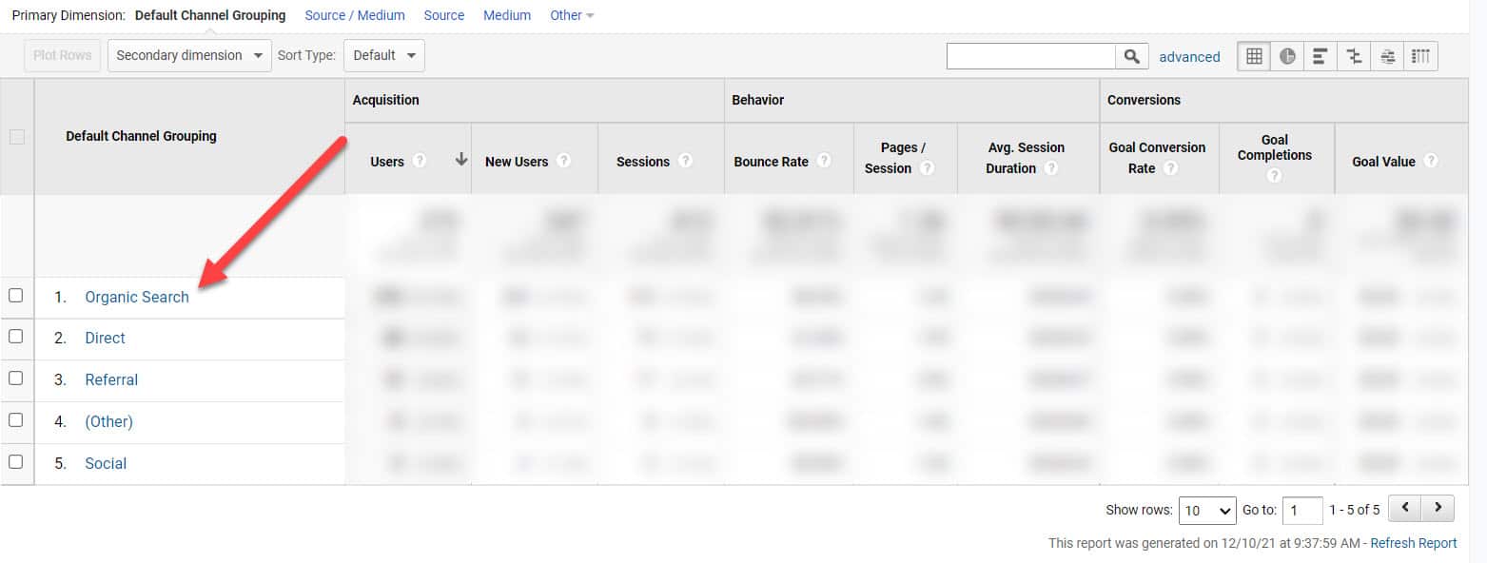Change Show rows count to another value

(1206, 510)
